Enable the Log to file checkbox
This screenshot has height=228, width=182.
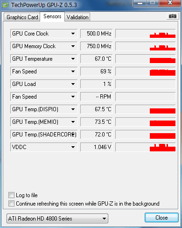point(11,195)
